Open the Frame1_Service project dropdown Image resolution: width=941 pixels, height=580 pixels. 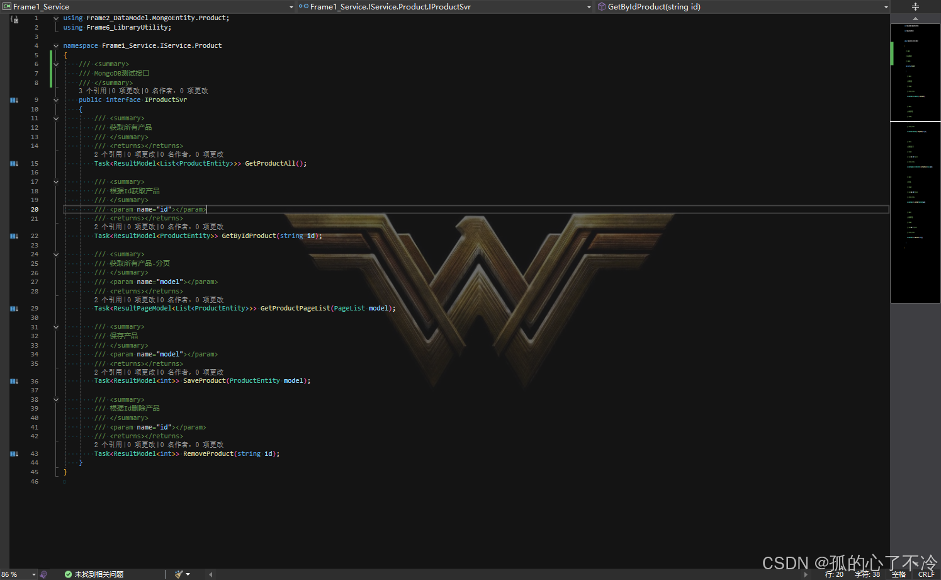pyautogui.click(x=147, y=7)
